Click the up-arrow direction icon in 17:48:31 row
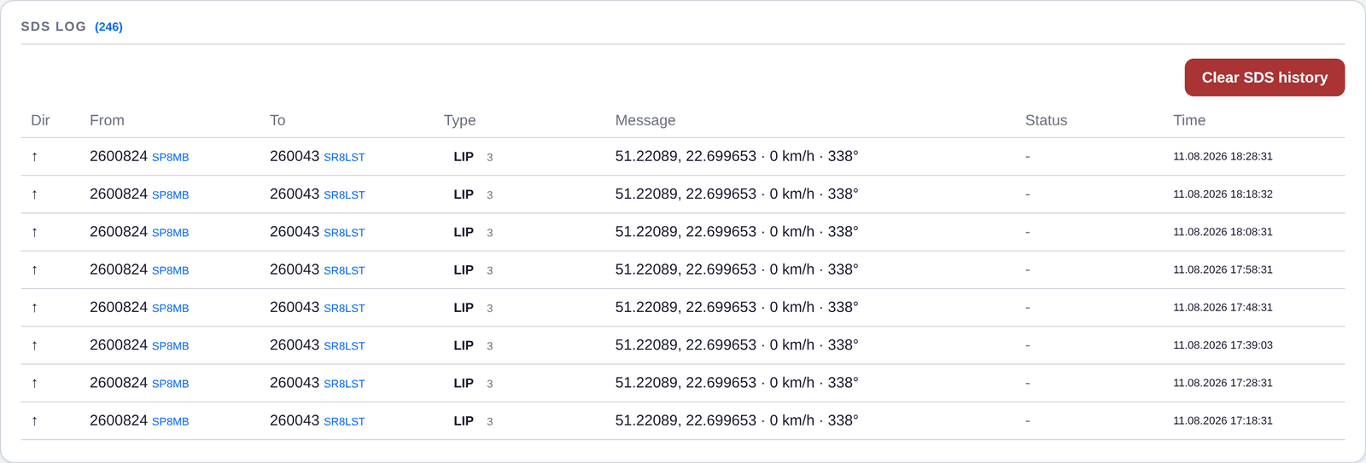This screenshot has width=1366, height=463. [34, 308]
